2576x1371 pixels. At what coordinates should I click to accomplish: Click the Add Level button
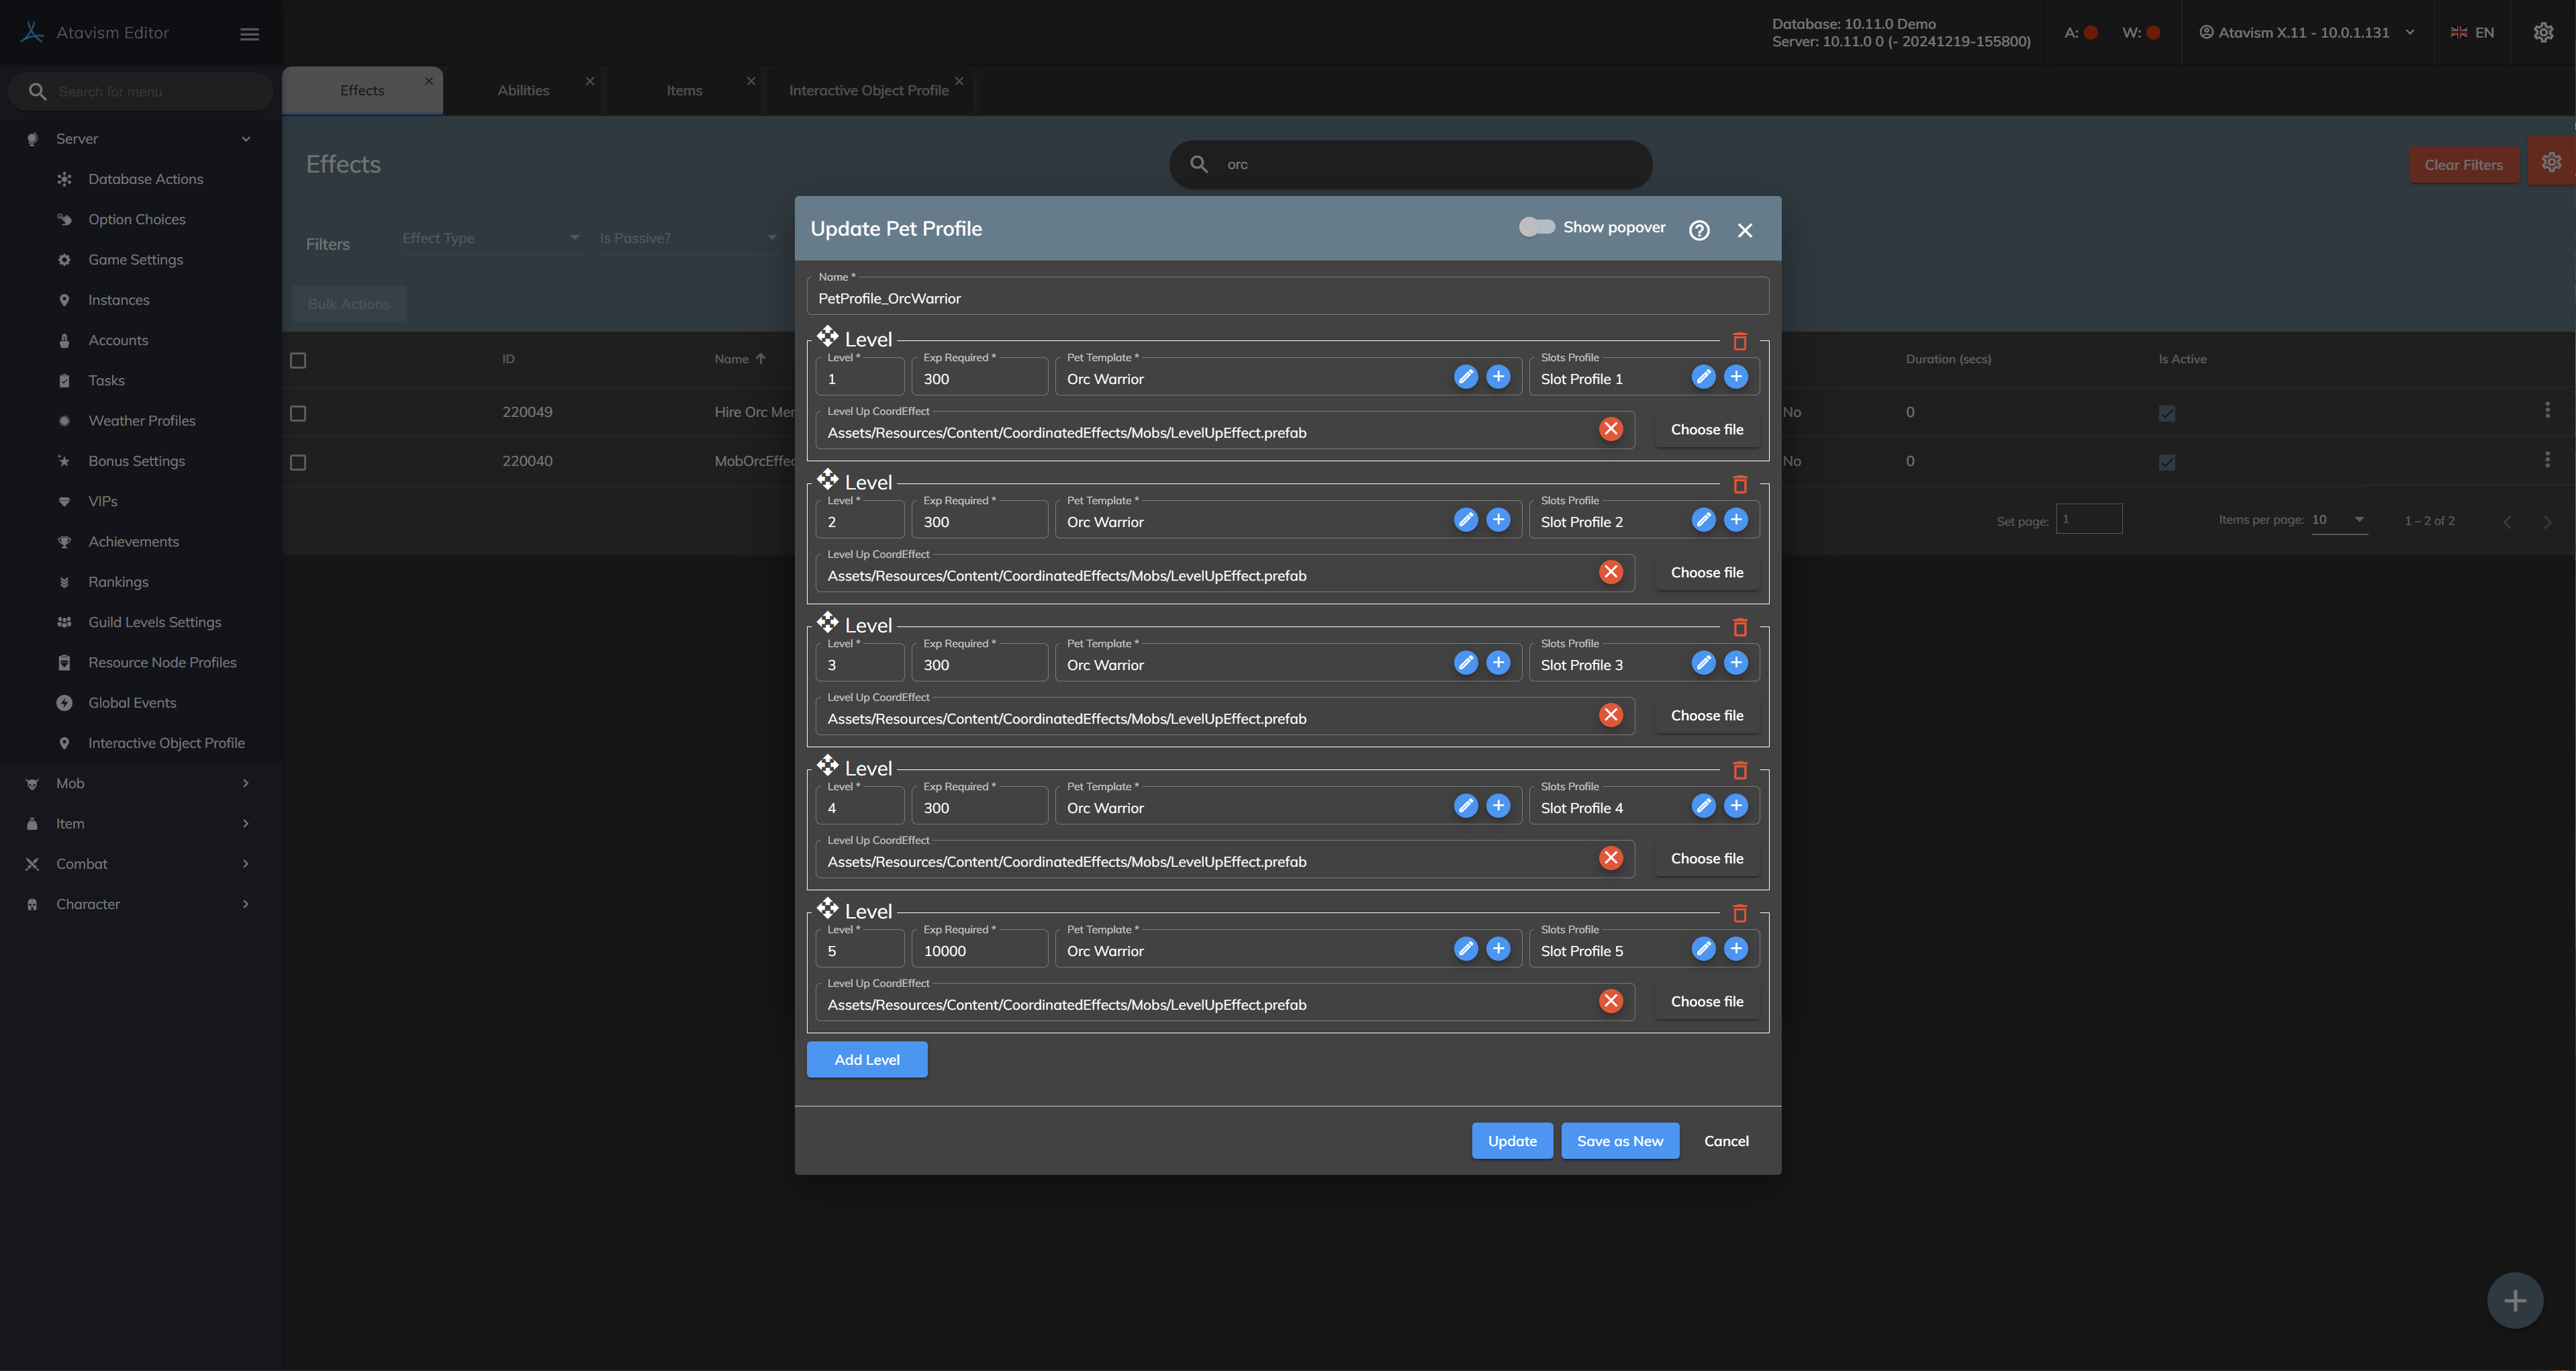coord(866,1060)
